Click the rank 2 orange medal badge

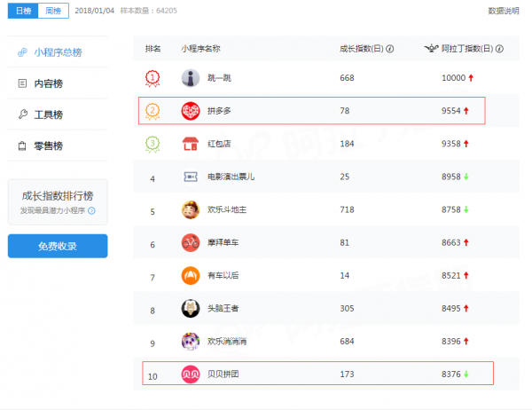pyautogui.click(x=153, y=111)
